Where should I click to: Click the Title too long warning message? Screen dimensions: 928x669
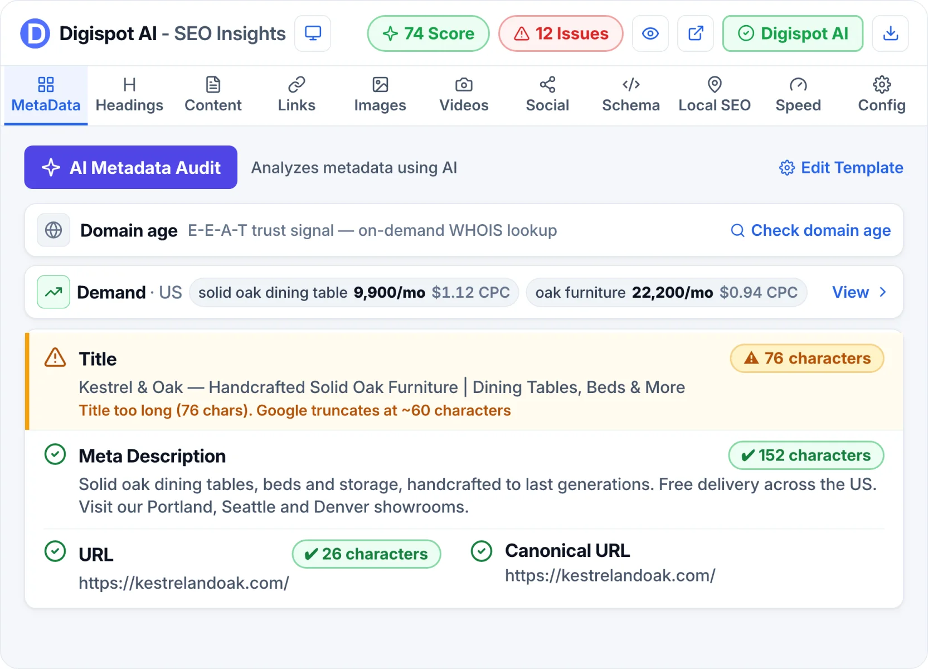(x=295, y=410)
